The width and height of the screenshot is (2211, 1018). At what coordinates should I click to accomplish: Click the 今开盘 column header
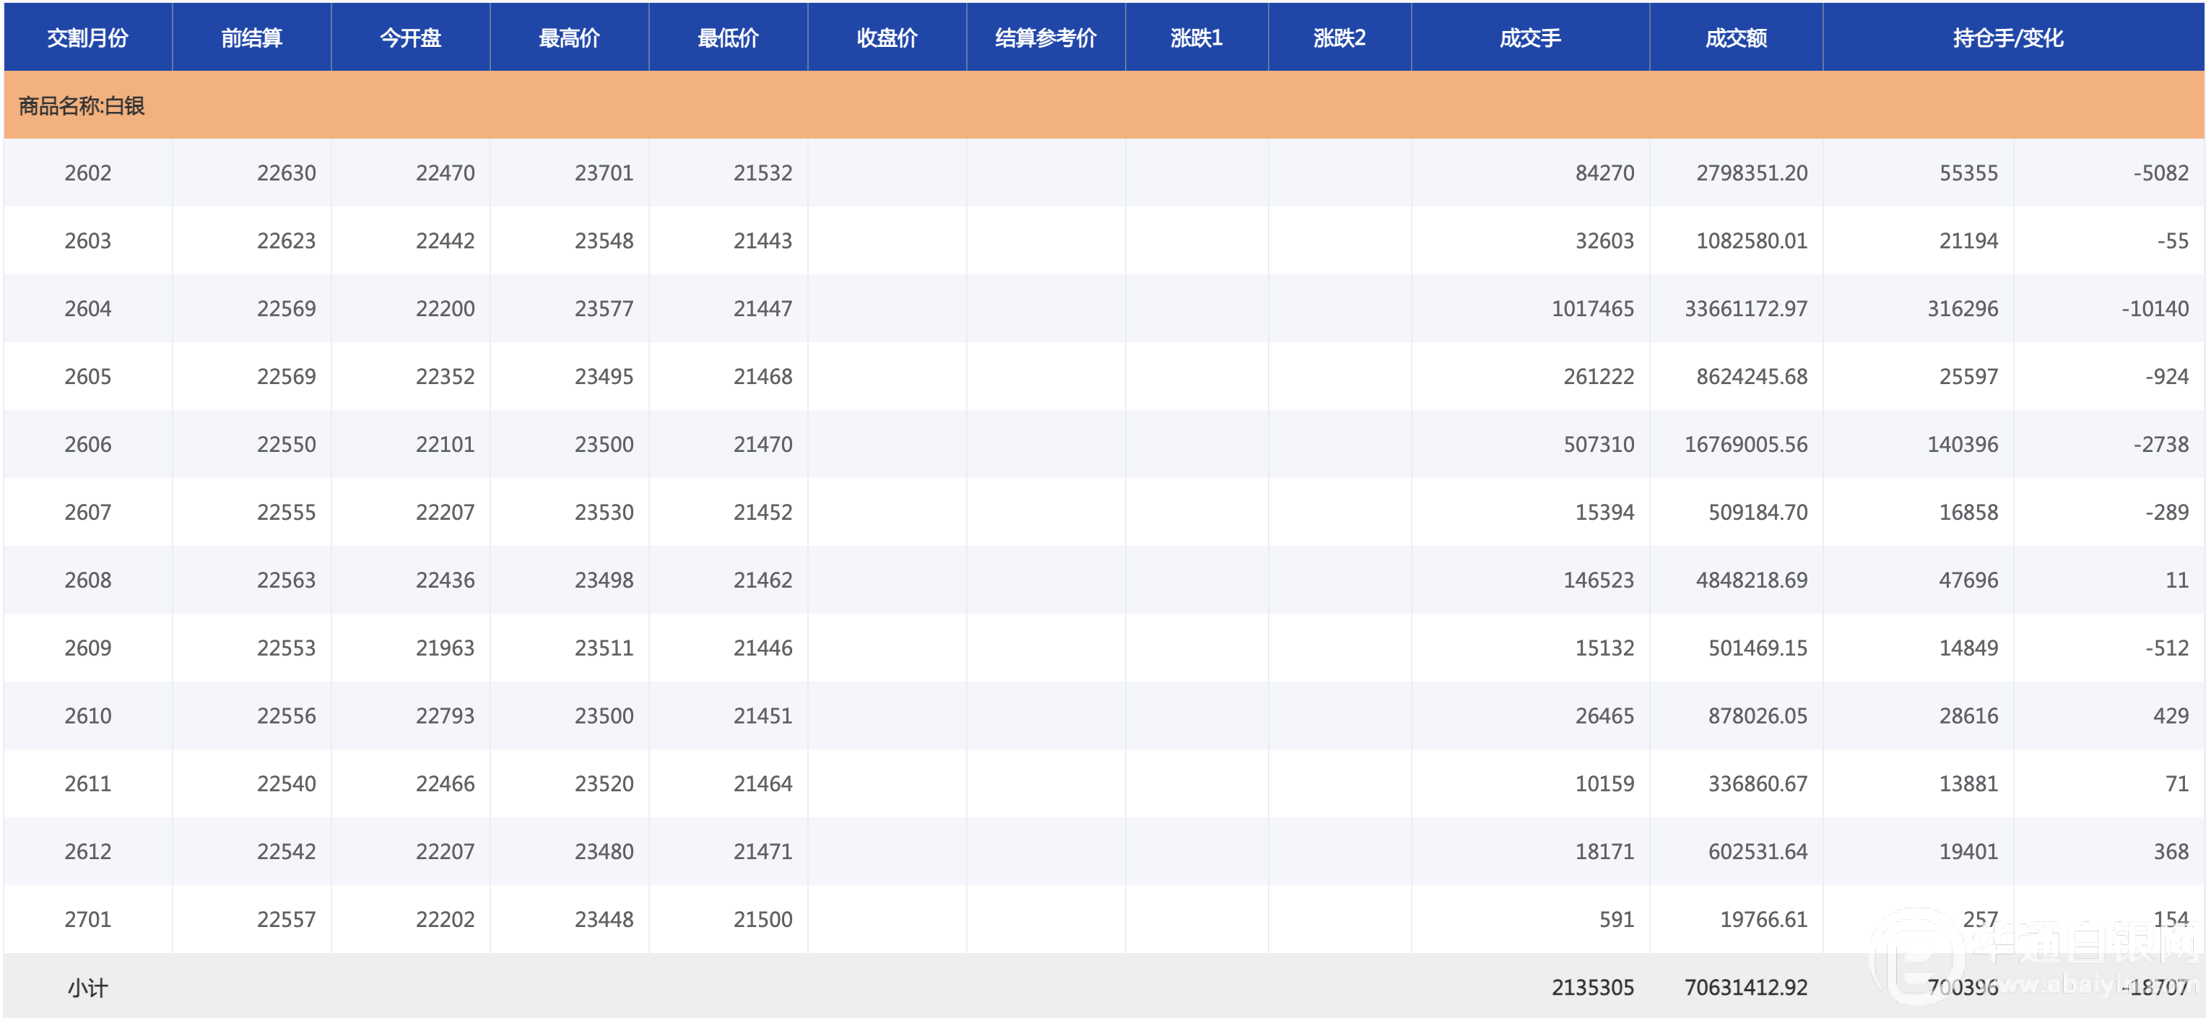(x=410, y=38)
